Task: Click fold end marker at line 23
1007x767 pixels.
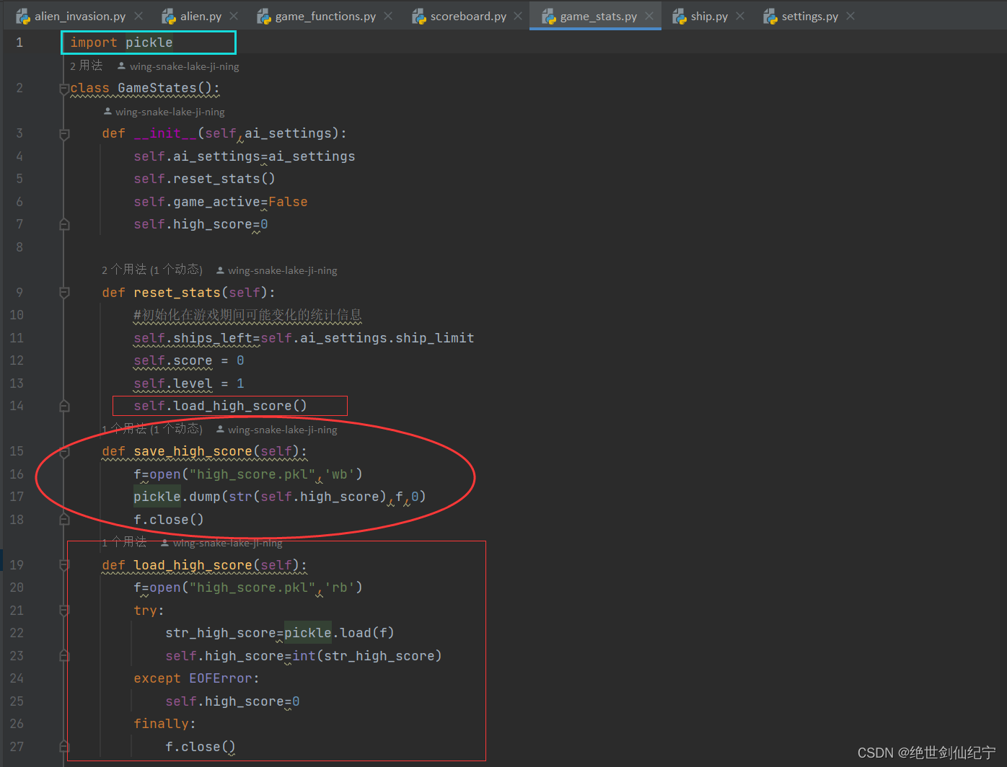Action: tap(64, 656)
